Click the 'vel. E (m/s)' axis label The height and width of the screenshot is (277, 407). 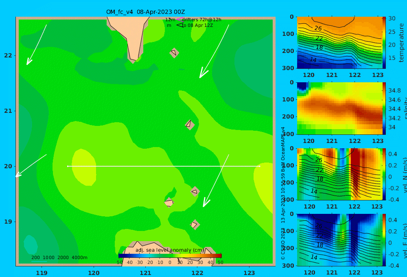coord(405,241)
